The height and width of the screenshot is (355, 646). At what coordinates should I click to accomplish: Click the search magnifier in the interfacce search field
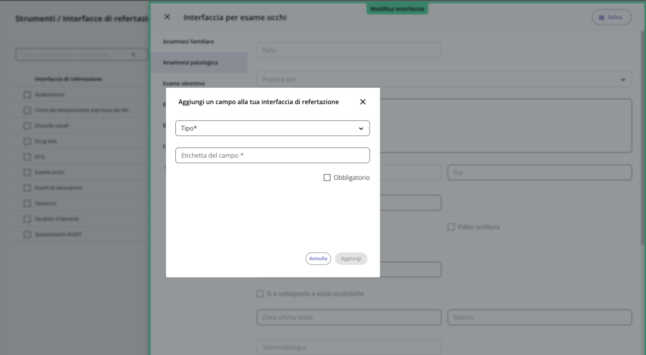coord(134,54)
